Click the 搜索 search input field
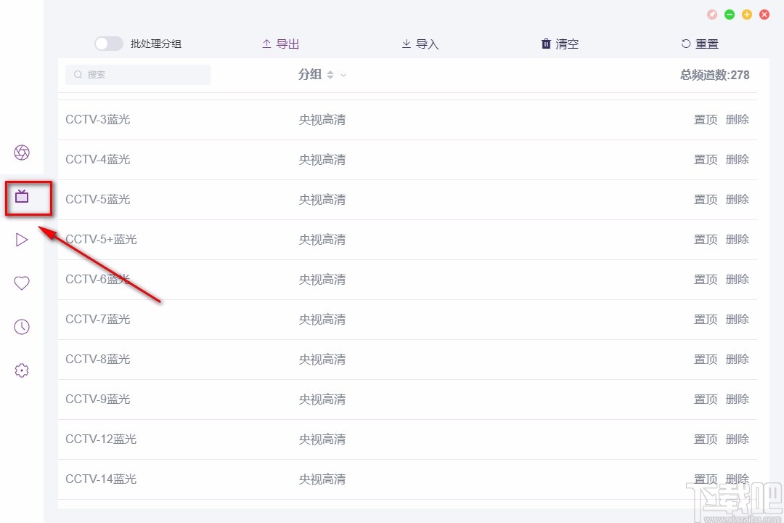This screenshot has height=523, width=784. [137, 74]
